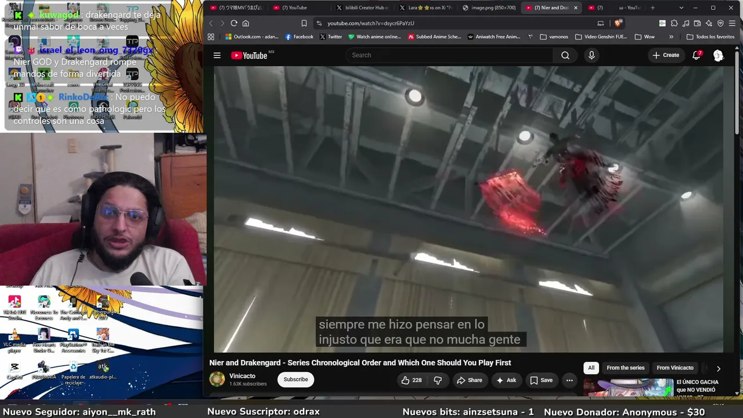Open the PRAGMATA desktop shortcut

44,370
